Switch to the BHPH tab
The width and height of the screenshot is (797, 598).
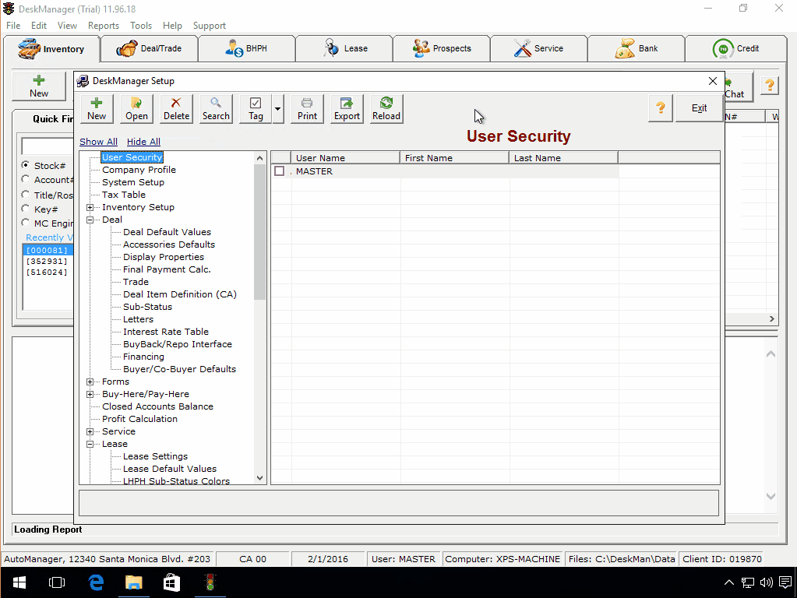(x=247, y=49)
